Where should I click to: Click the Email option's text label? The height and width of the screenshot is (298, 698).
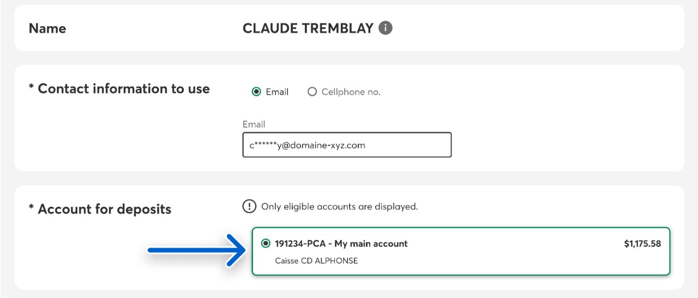click(x=277, y=92)
